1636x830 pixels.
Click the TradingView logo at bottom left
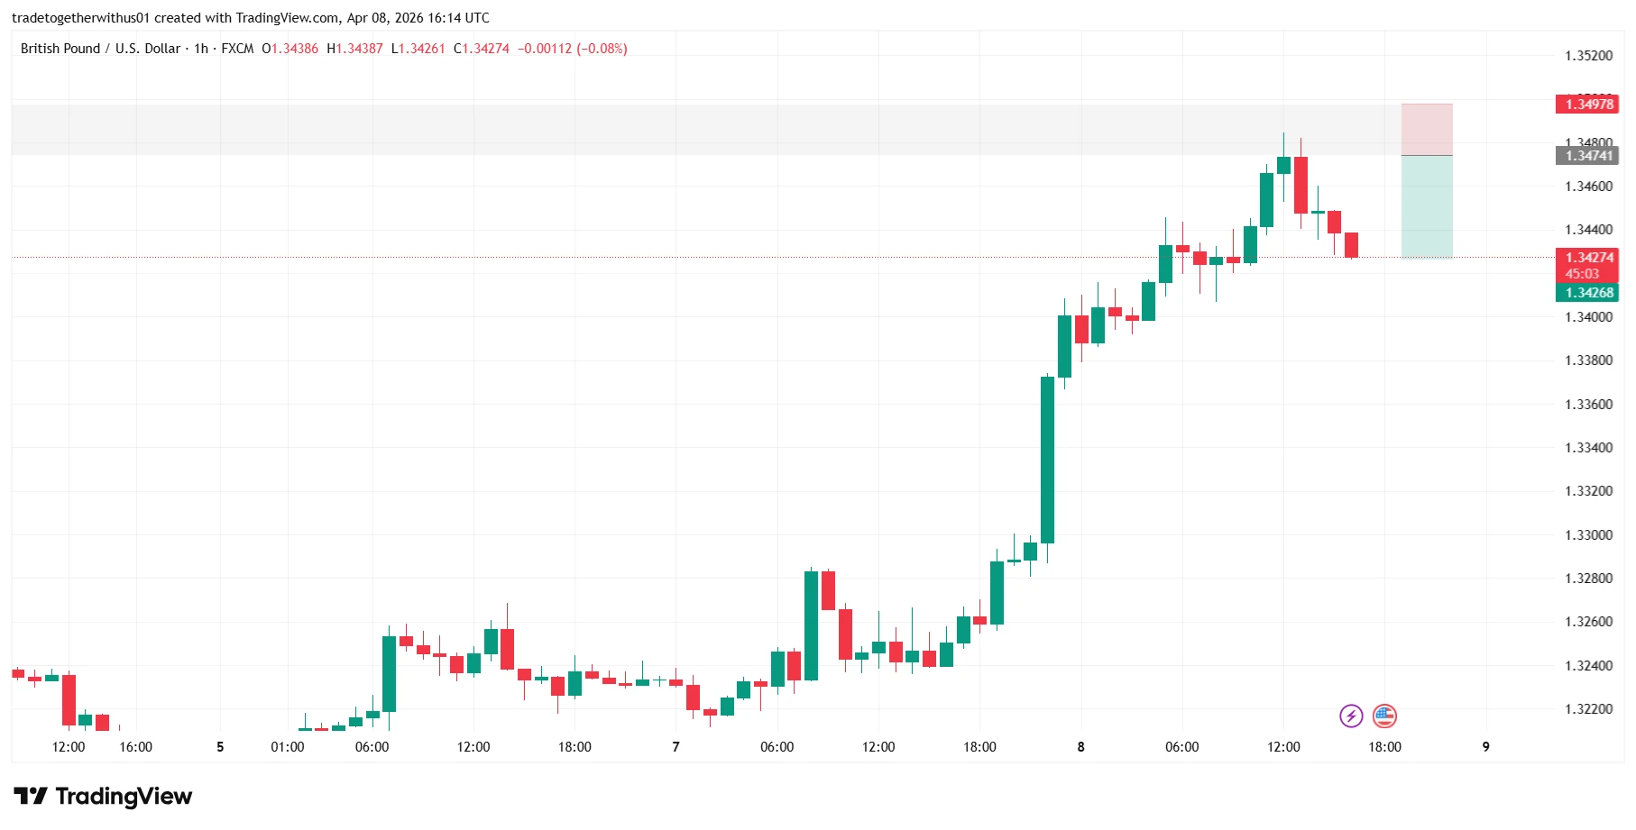coord(103,797)
